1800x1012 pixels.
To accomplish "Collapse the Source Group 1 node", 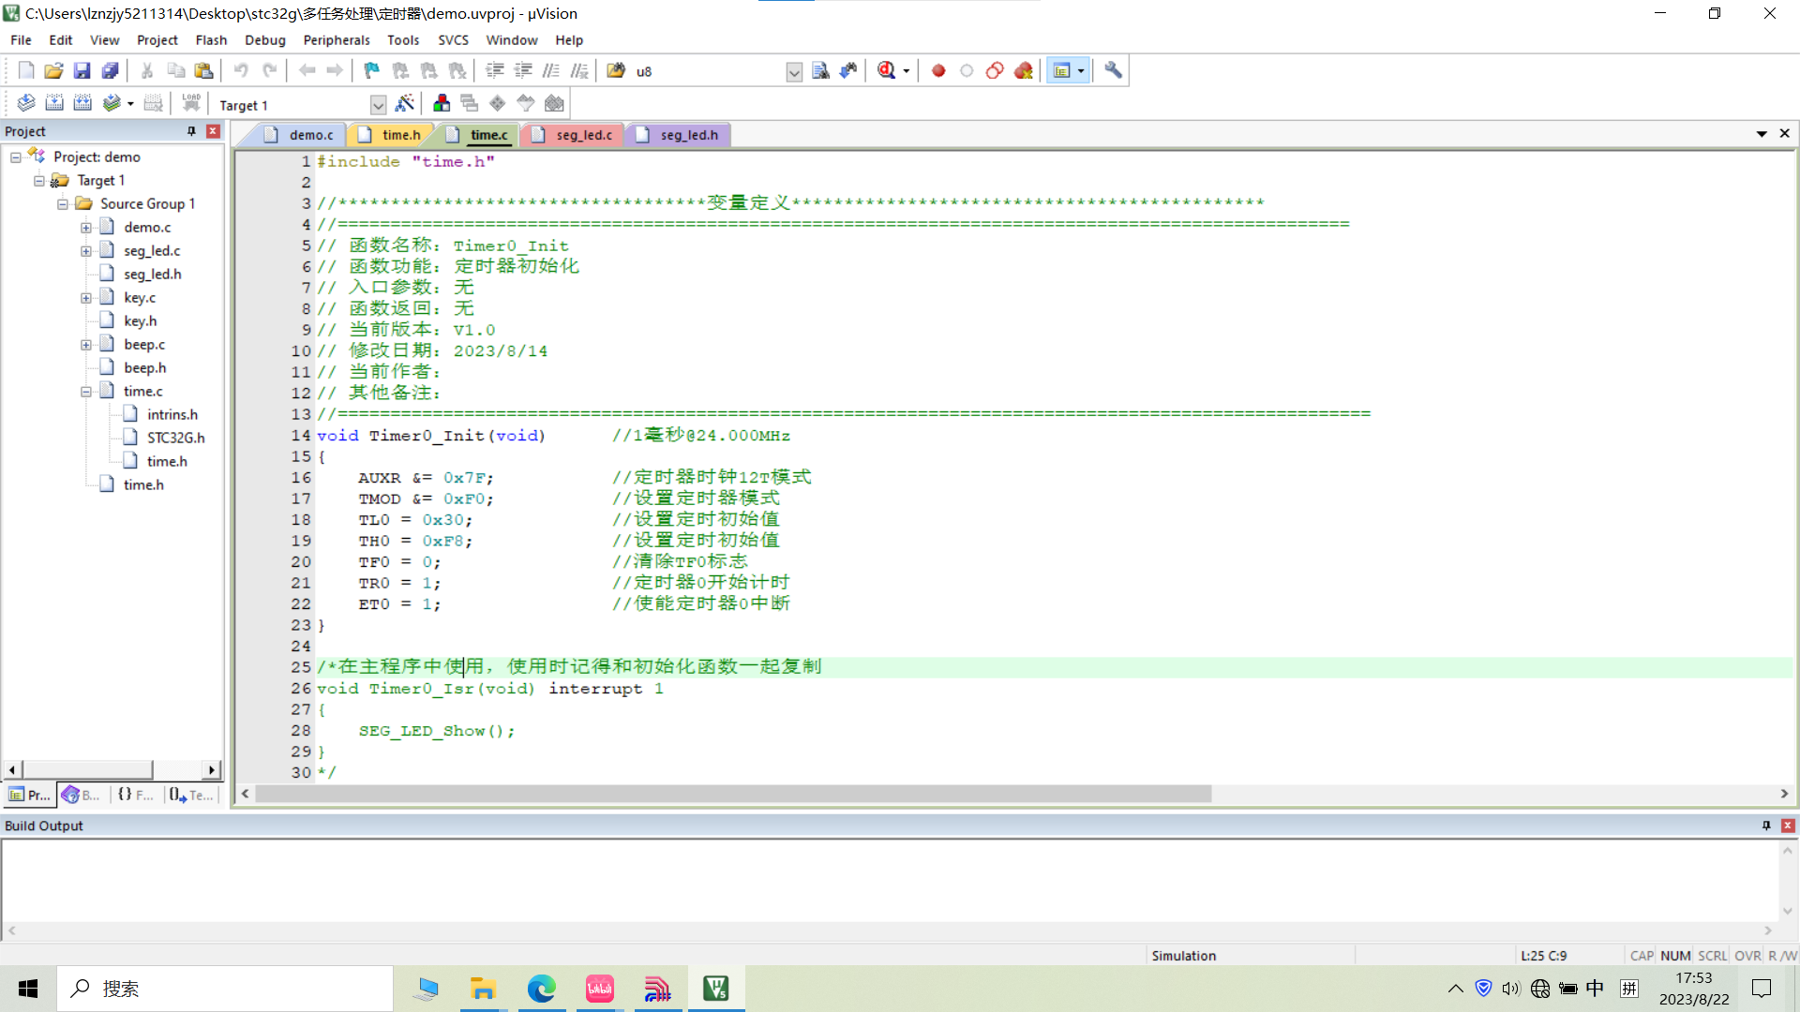I will point(63,204).
